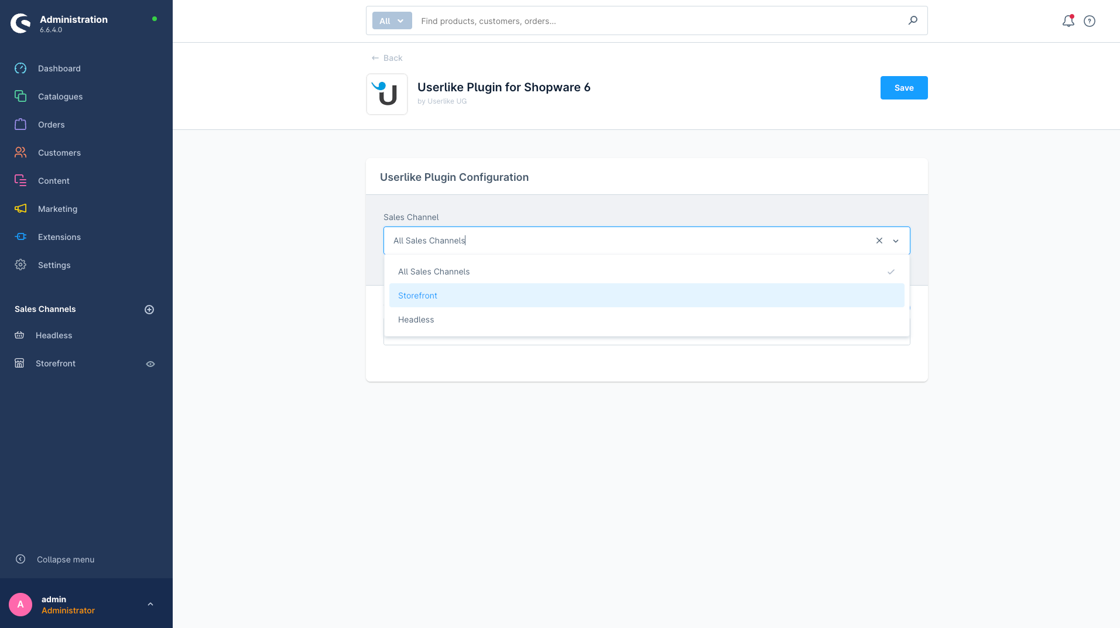This screenshot has height=628, width=1120.
Task: Open the help question mark icon
Action: tap(1090, 21)
